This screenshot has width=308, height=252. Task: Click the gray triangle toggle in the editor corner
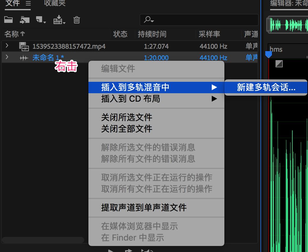pos(279,64)
